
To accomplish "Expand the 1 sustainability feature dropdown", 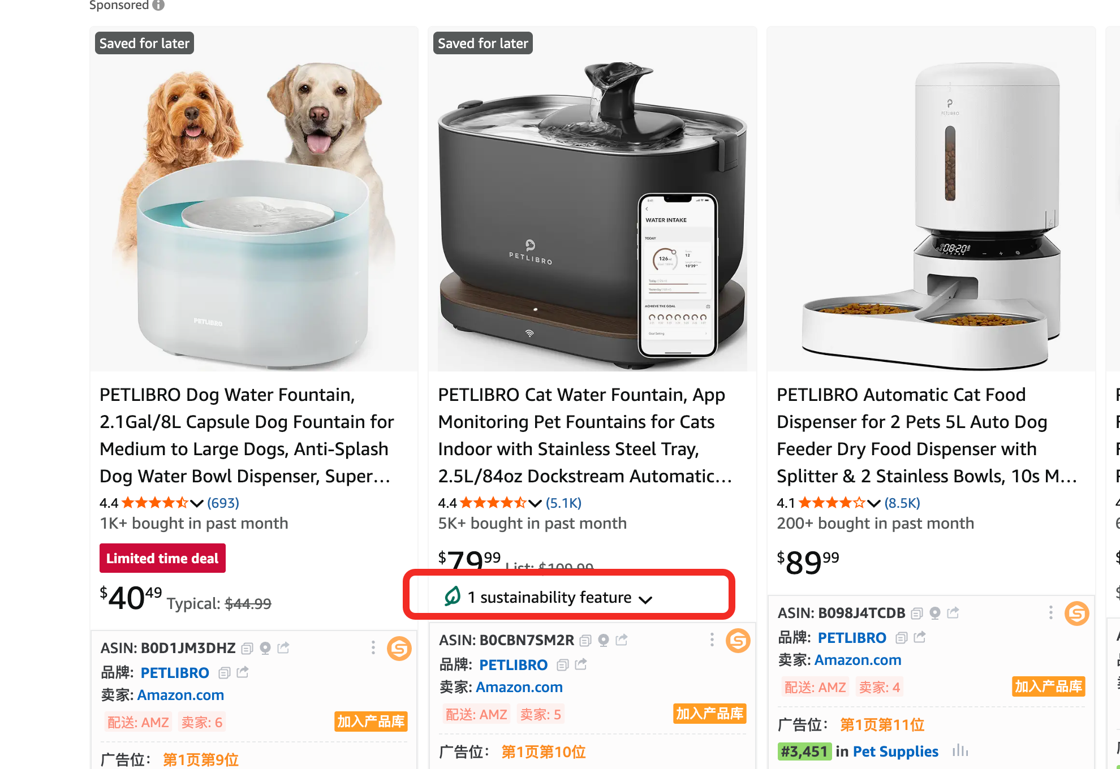I will 645,599.
